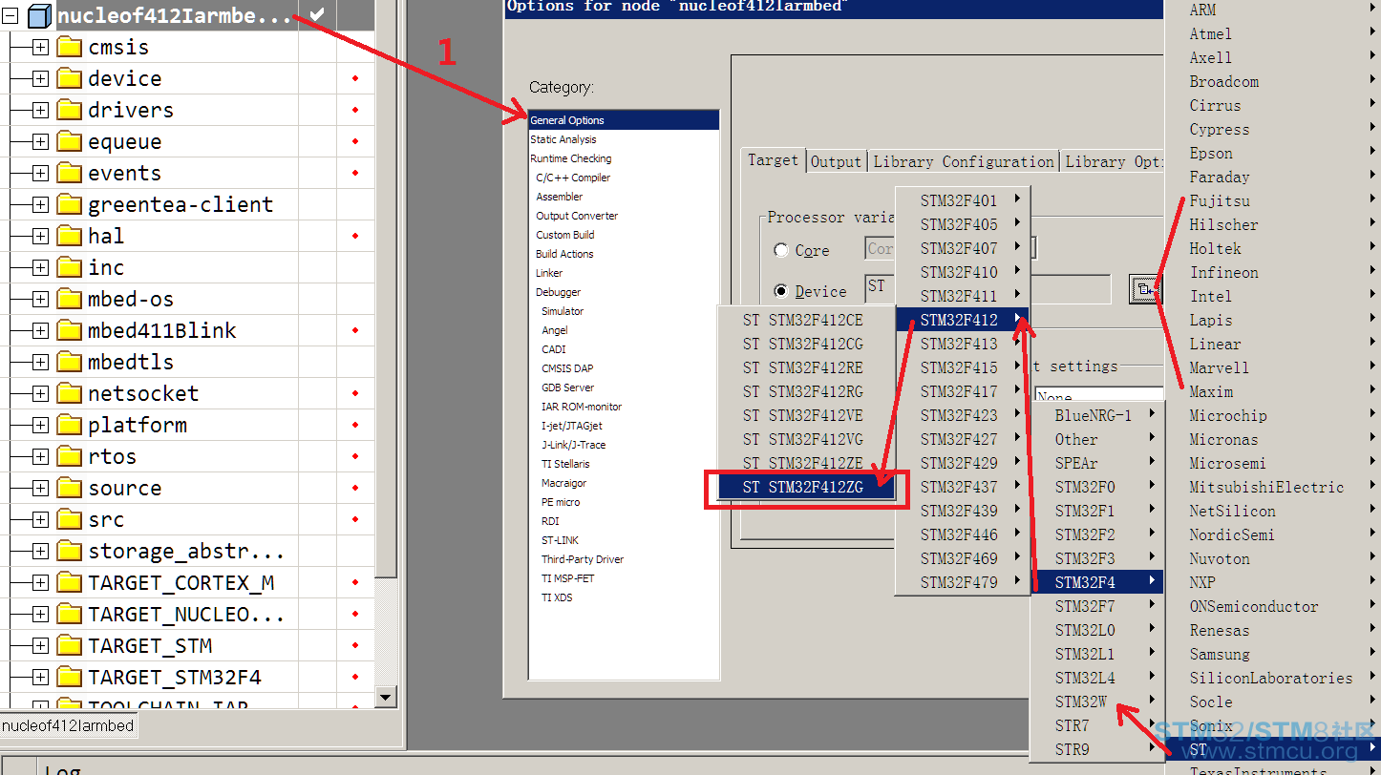Select the rtos folder icon
This screenshot has height=775, width=1381.
click(69, 456)
